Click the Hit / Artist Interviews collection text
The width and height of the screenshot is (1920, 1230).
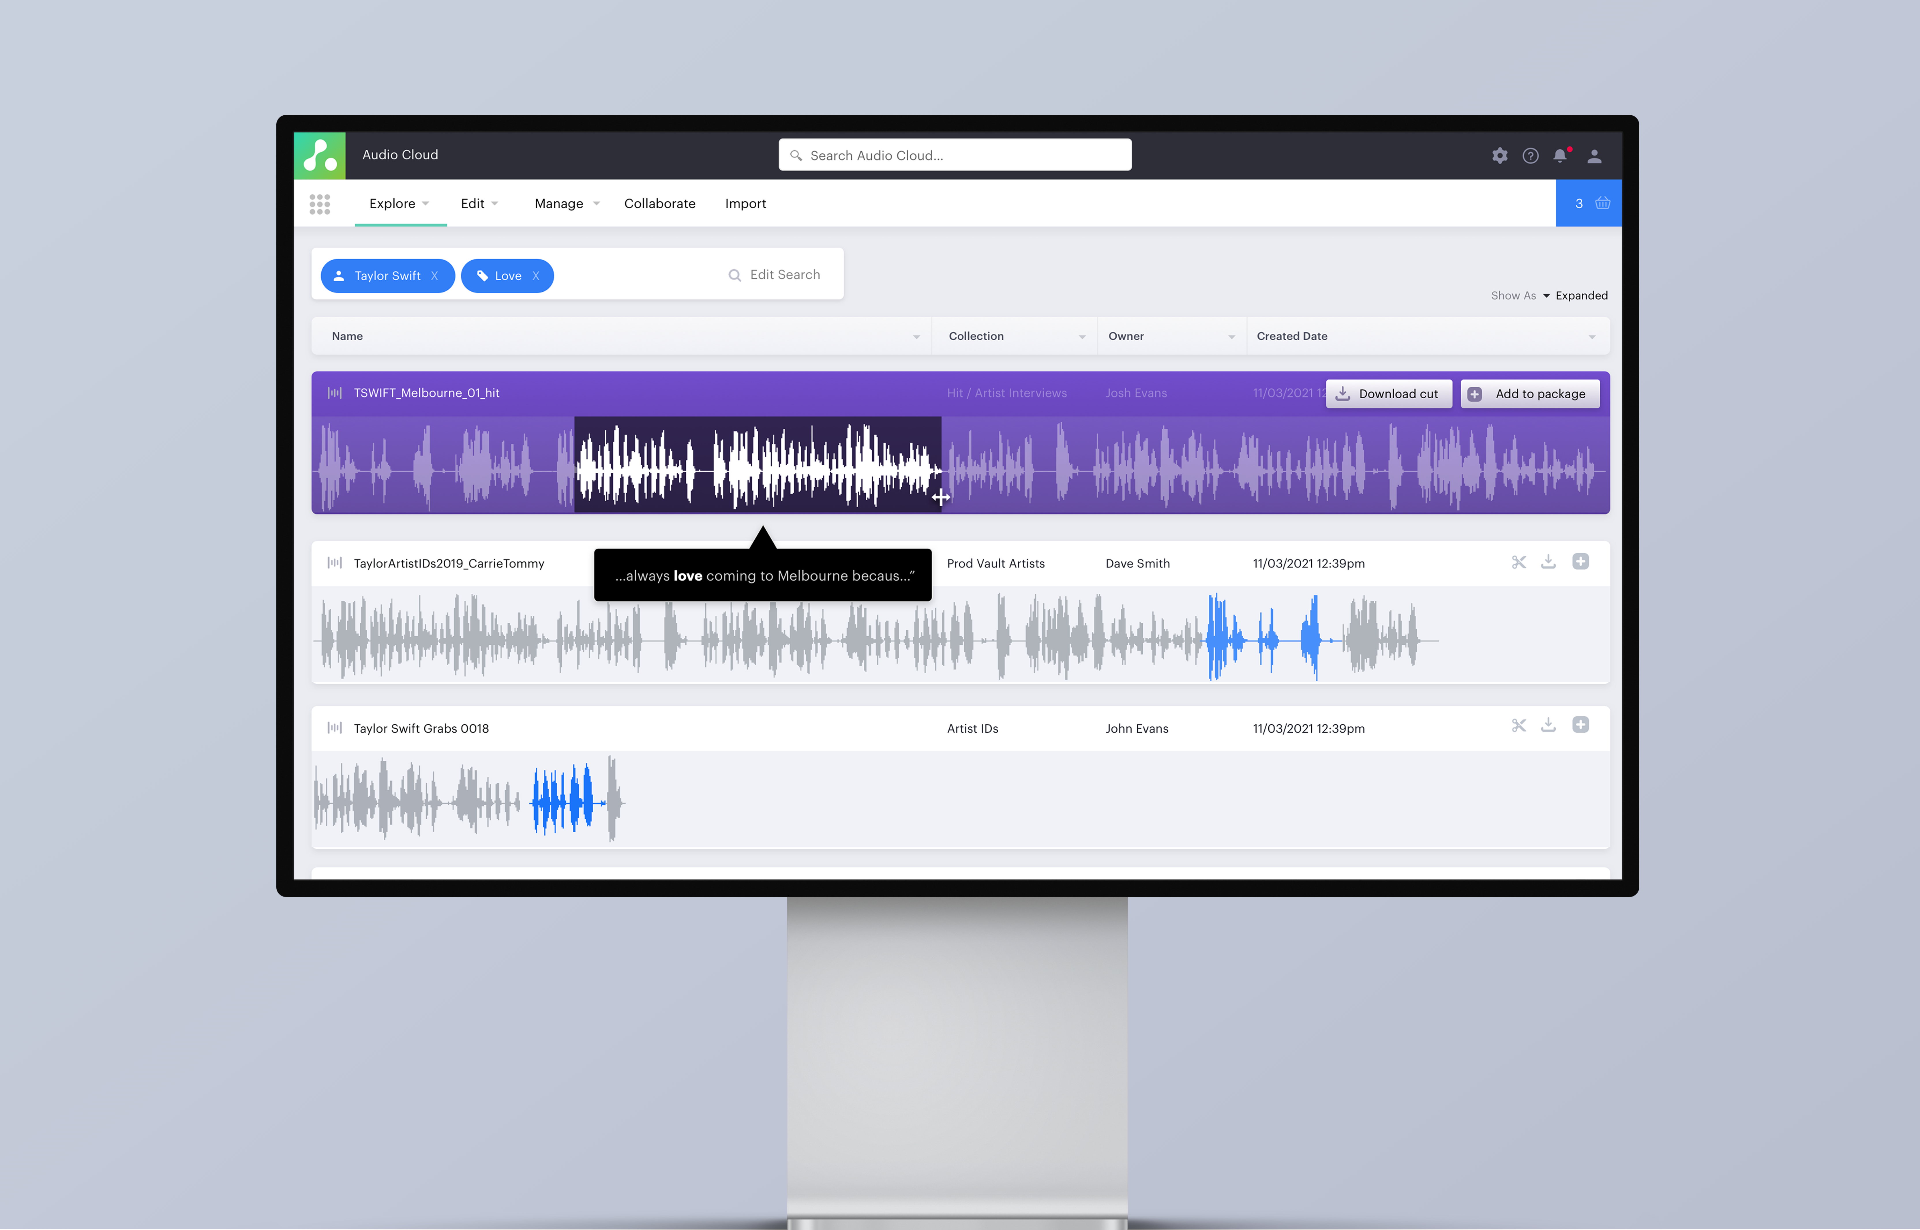[1006, 393]
